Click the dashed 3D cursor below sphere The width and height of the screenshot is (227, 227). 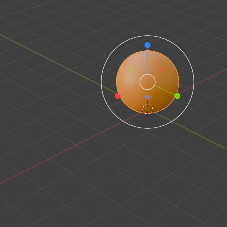[x=148, y=109]
